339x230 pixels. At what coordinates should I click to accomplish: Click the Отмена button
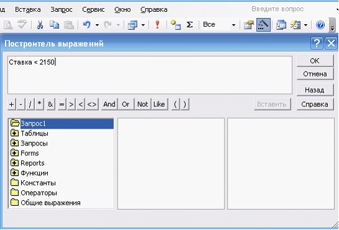point(315,74)
